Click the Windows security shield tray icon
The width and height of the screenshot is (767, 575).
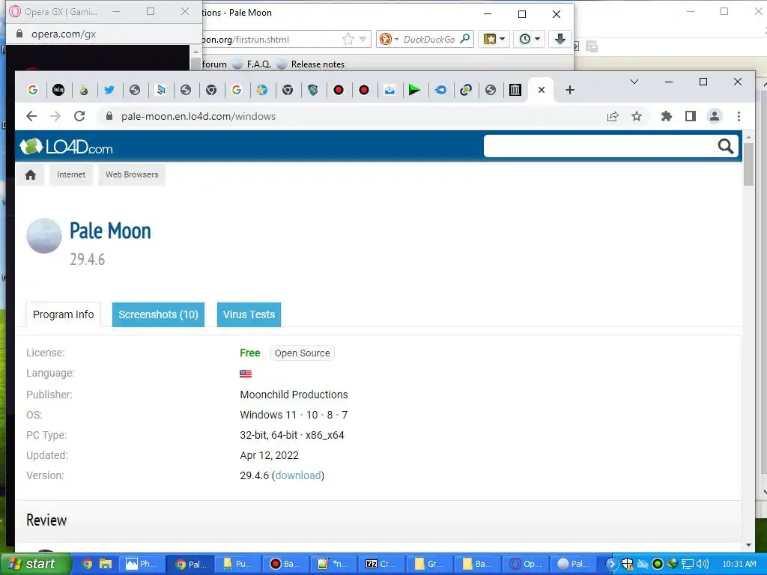point(628,565)
